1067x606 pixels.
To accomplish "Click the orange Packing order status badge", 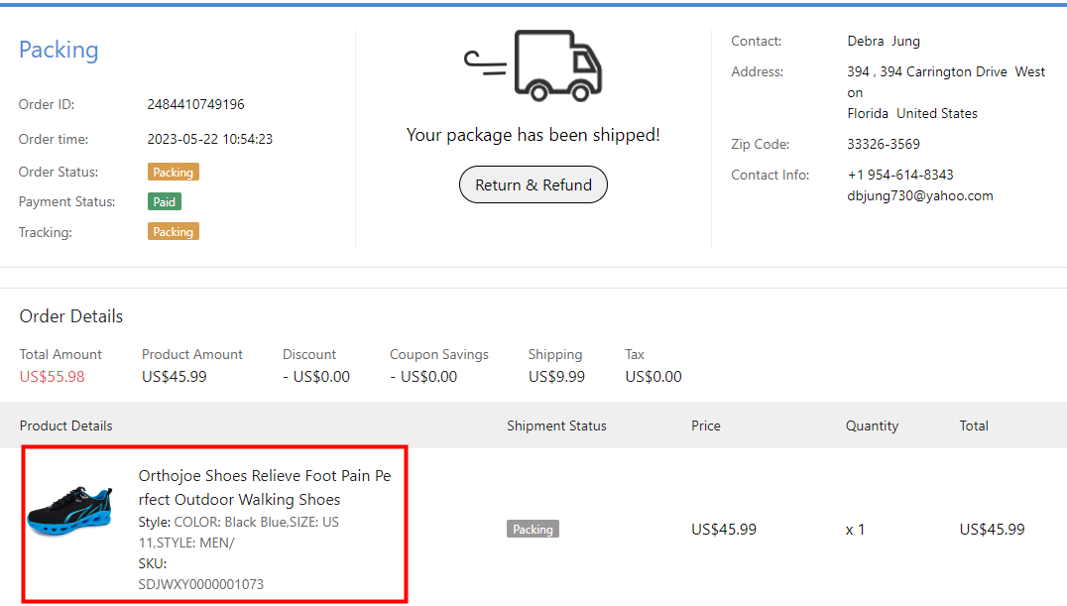I will coord(174,172).
